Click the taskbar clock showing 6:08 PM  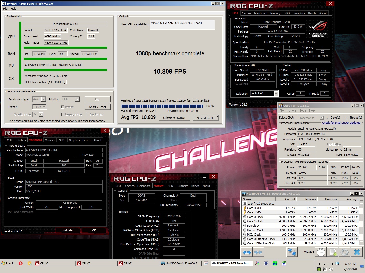350,264
